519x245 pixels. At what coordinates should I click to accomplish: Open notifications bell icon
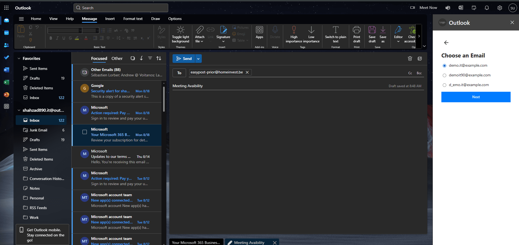point(487,8)
